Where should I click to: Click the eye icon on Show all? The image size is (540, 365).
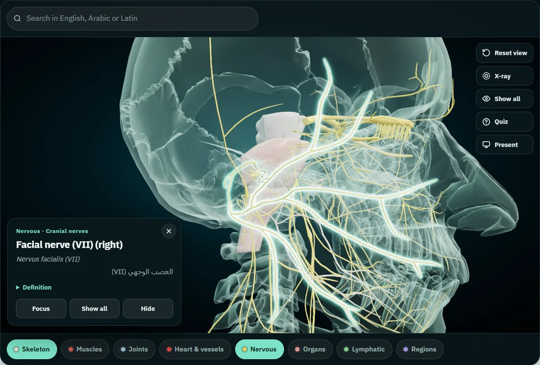[486, 99]
